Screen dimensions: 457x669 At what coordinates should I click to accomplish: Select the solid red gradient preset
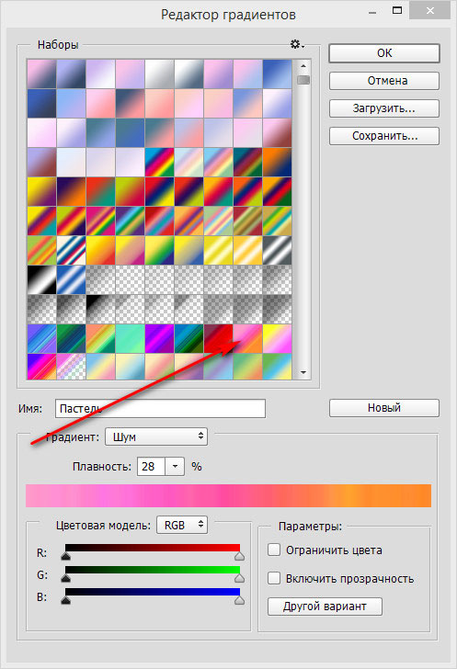(218, 339)
